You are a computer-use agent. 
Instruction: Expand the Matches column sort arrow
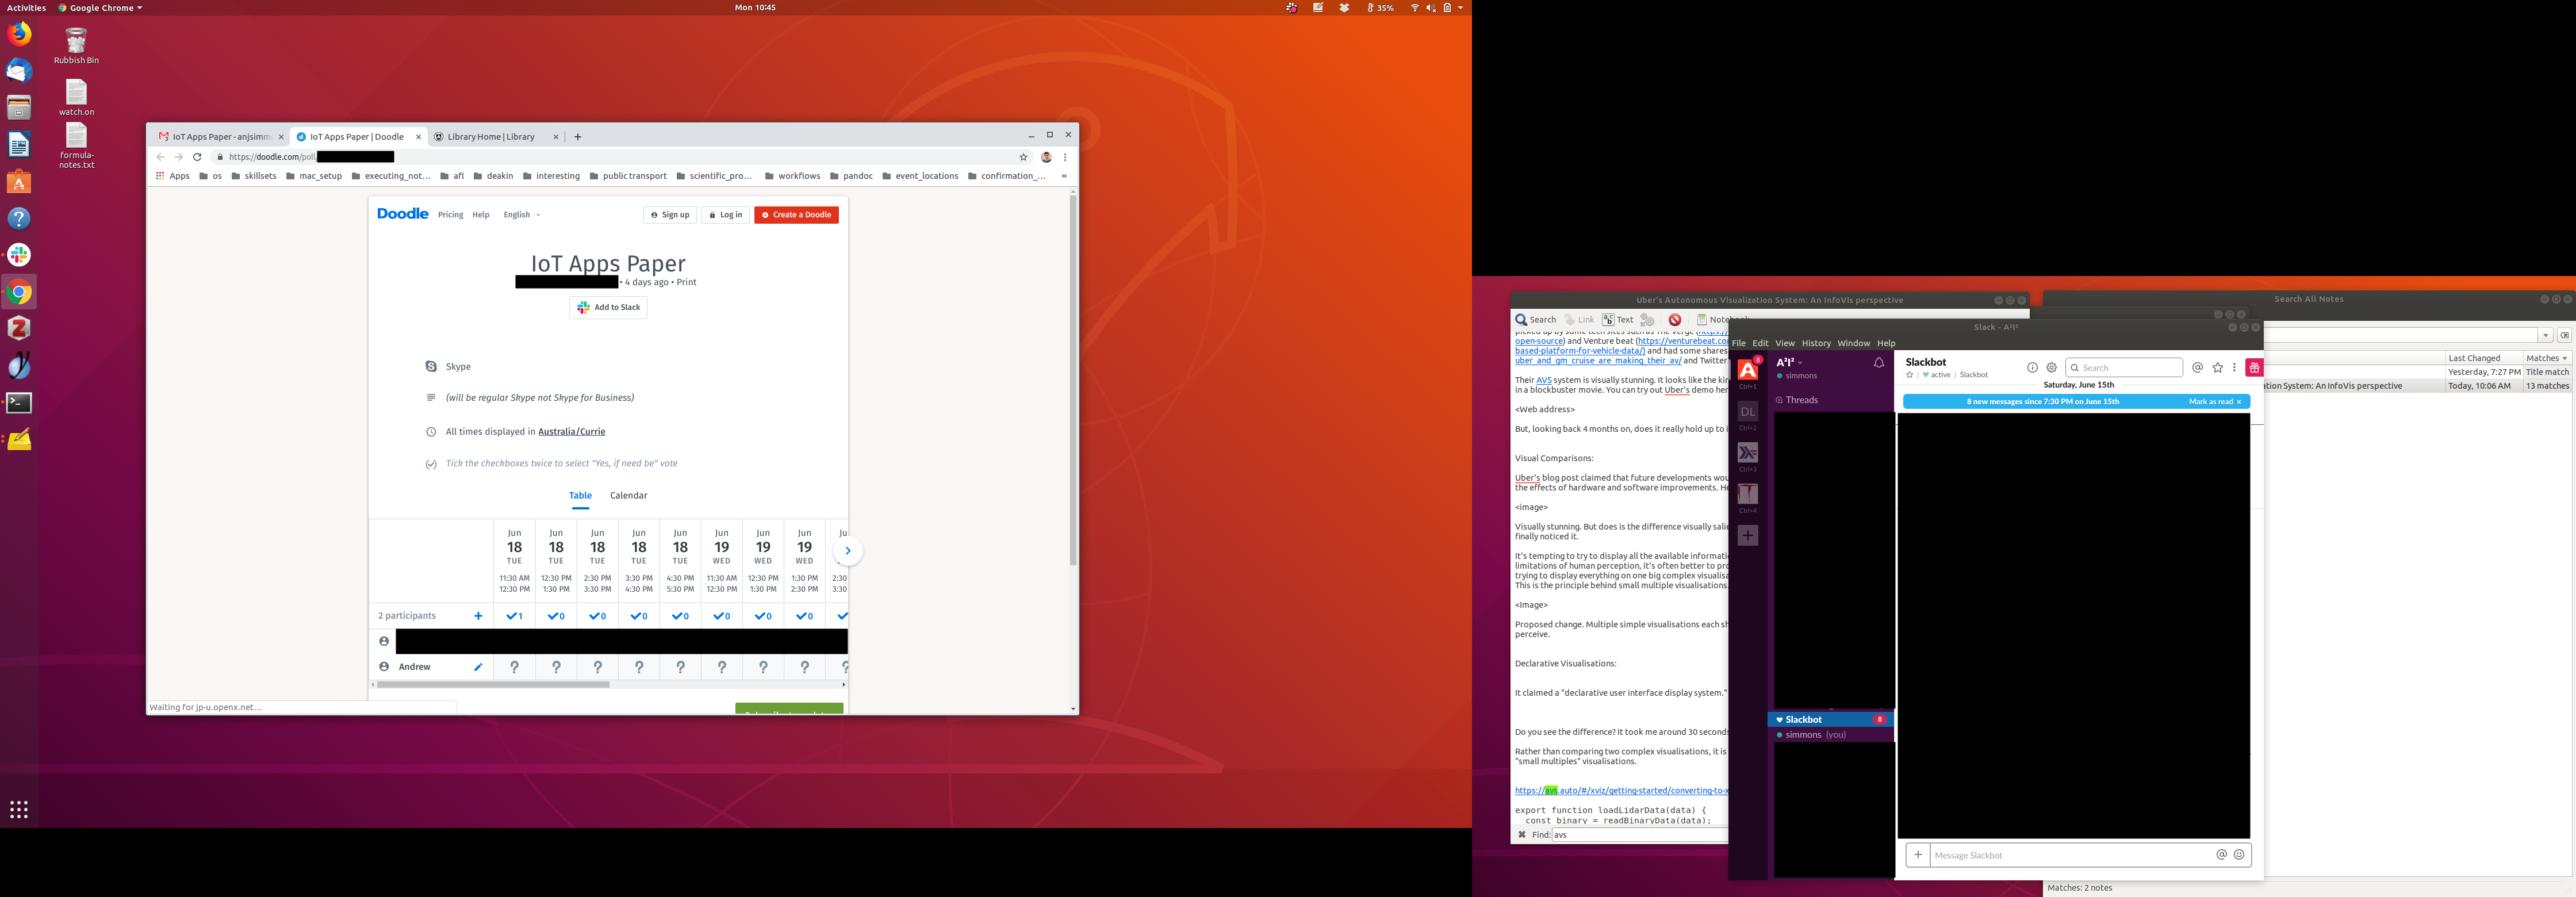coord(2564,358)
